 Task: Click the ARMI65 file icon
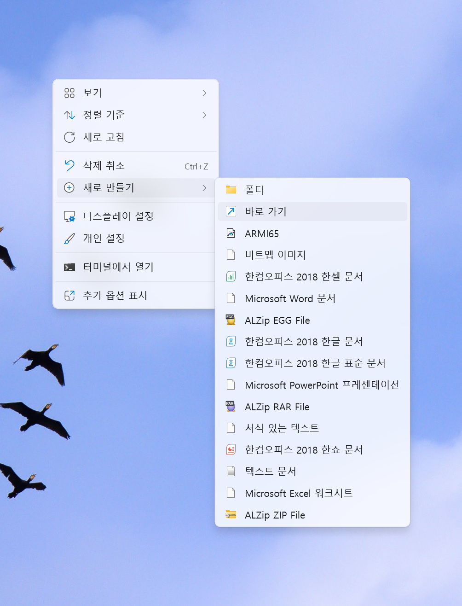(231, 233)
